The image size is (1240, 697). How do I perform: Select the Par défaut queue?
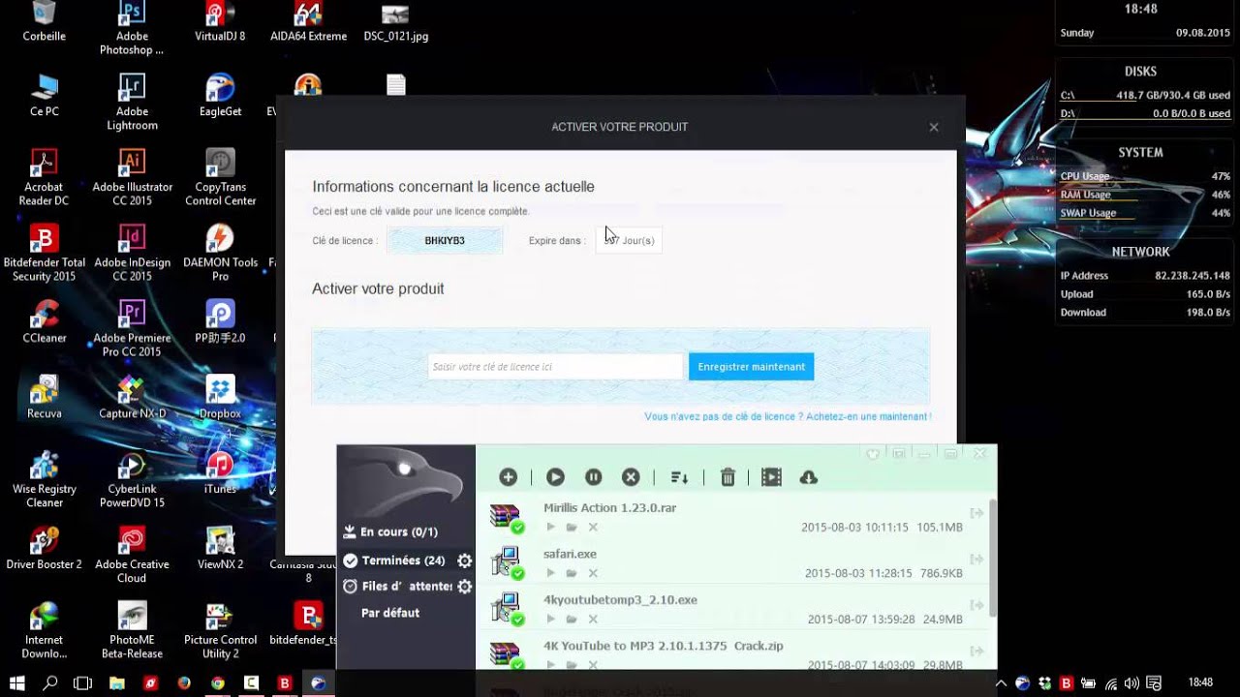point(390,613)
